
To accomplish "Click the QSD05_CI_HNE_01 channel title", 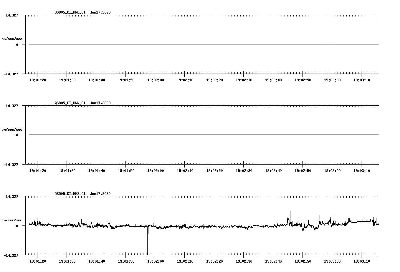I will (70, 12).
